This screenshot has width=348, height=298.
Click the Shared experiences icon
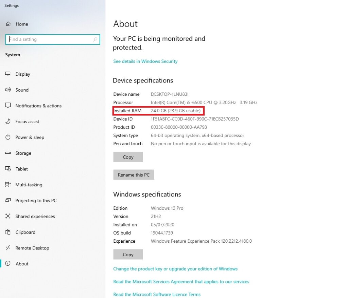(8, 217)
